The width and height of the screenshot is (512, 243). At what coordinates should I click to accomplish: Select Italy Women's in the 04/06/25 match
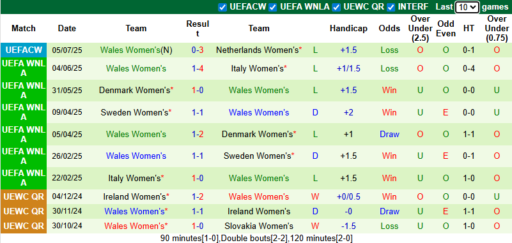coord(258,69)
